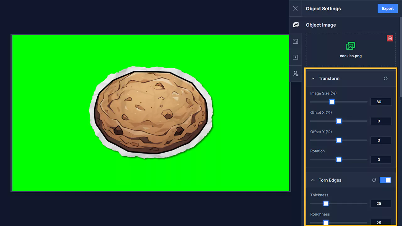Collapse the Transform section
The image size is (402, 226).
click(313, 78)
